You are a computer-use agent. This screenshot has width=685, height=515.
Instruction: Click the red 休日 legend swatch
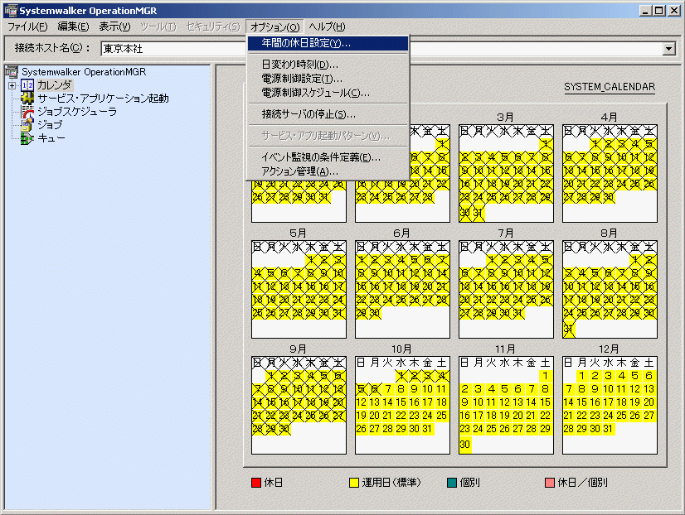[x=256, y=483]
